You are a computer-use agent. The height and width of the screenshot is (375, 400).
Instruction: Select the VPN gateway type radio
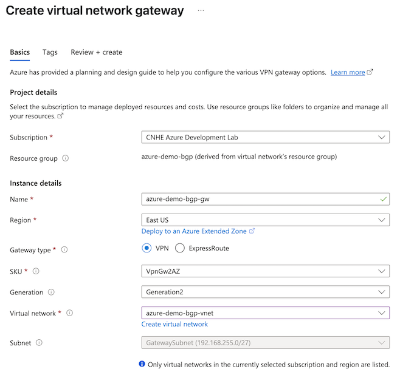147,248
